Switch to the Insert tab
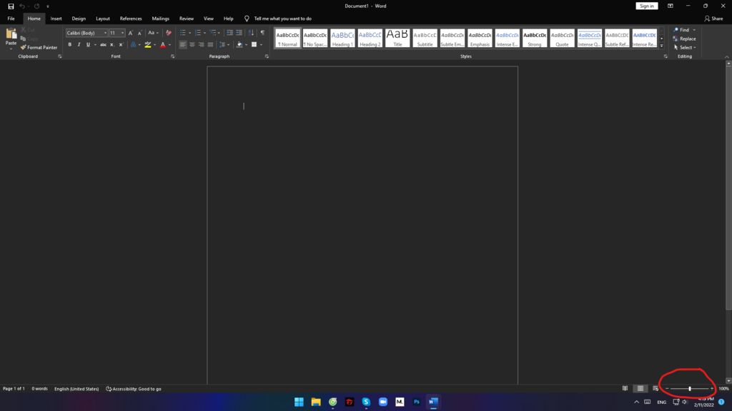Image resolution: width=732 pixels, height=411 pixels. [56, 19]
